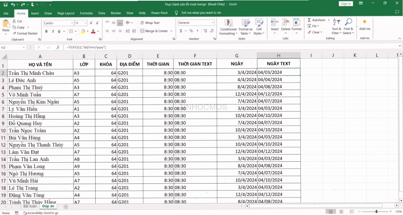Switch to Page Break Preview in status bar

coord(351,212)
